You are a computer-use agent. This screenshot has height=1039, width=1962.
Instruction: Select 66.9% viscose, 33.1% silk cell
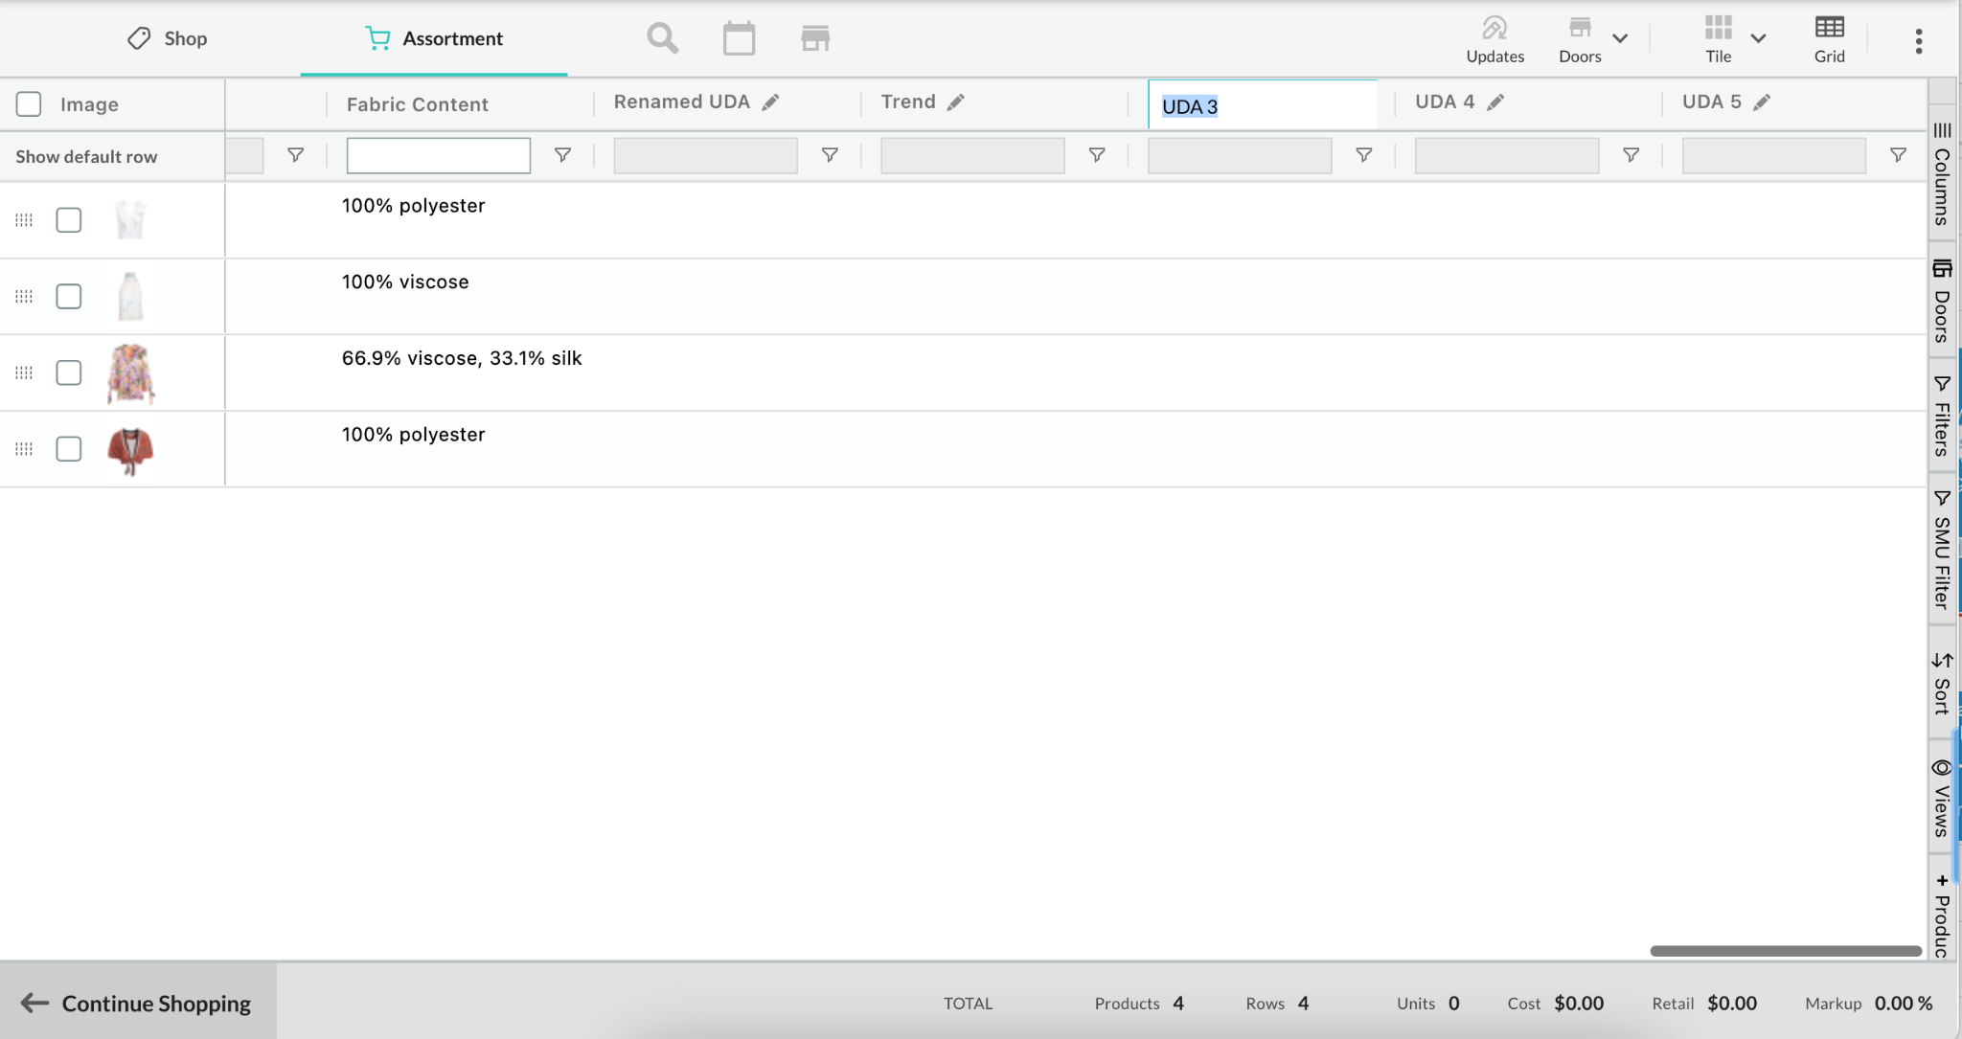pyautogui.click(x=462, y=358)
